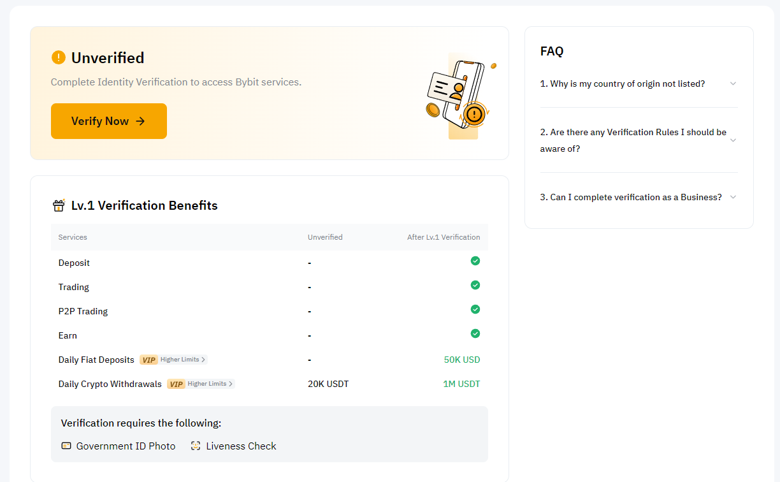This screenshot has width=780, height=482.
Task: Click the gift icon beside Lv.1 Verification Benefits
Action: click(59, 205)
